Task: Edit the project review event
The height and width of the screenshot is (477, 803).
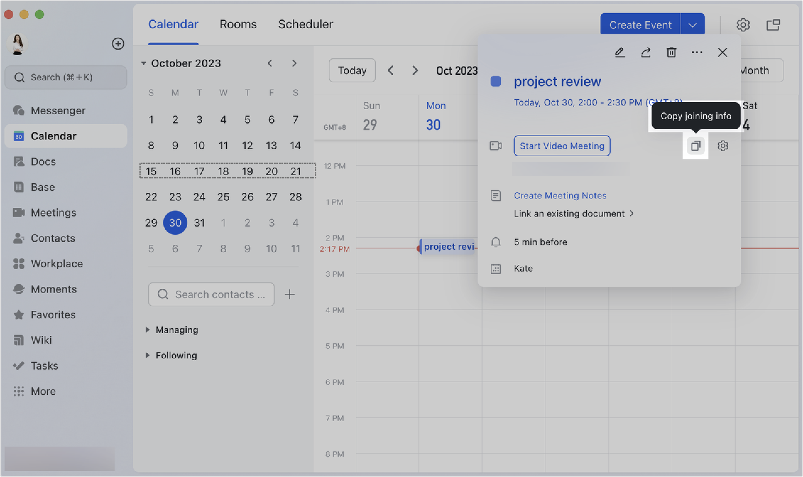Action: pyautogui.click(x=620, y=52)
